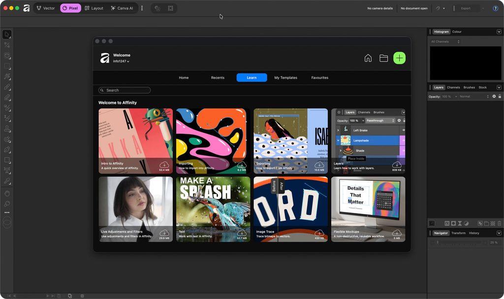Click the Affinity logo in the top toolbar
The image size is (504, 299).
click(27, 8)
